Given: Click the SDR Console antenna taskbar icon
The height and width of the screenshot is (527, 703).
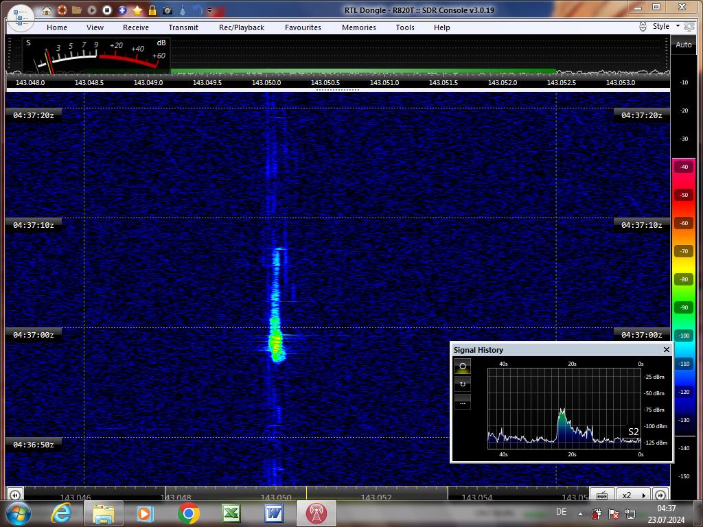Looking at the screenshot, I should coord(316,513).
